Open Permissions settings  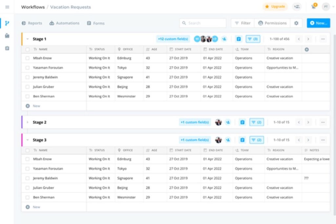click(272, 23)
